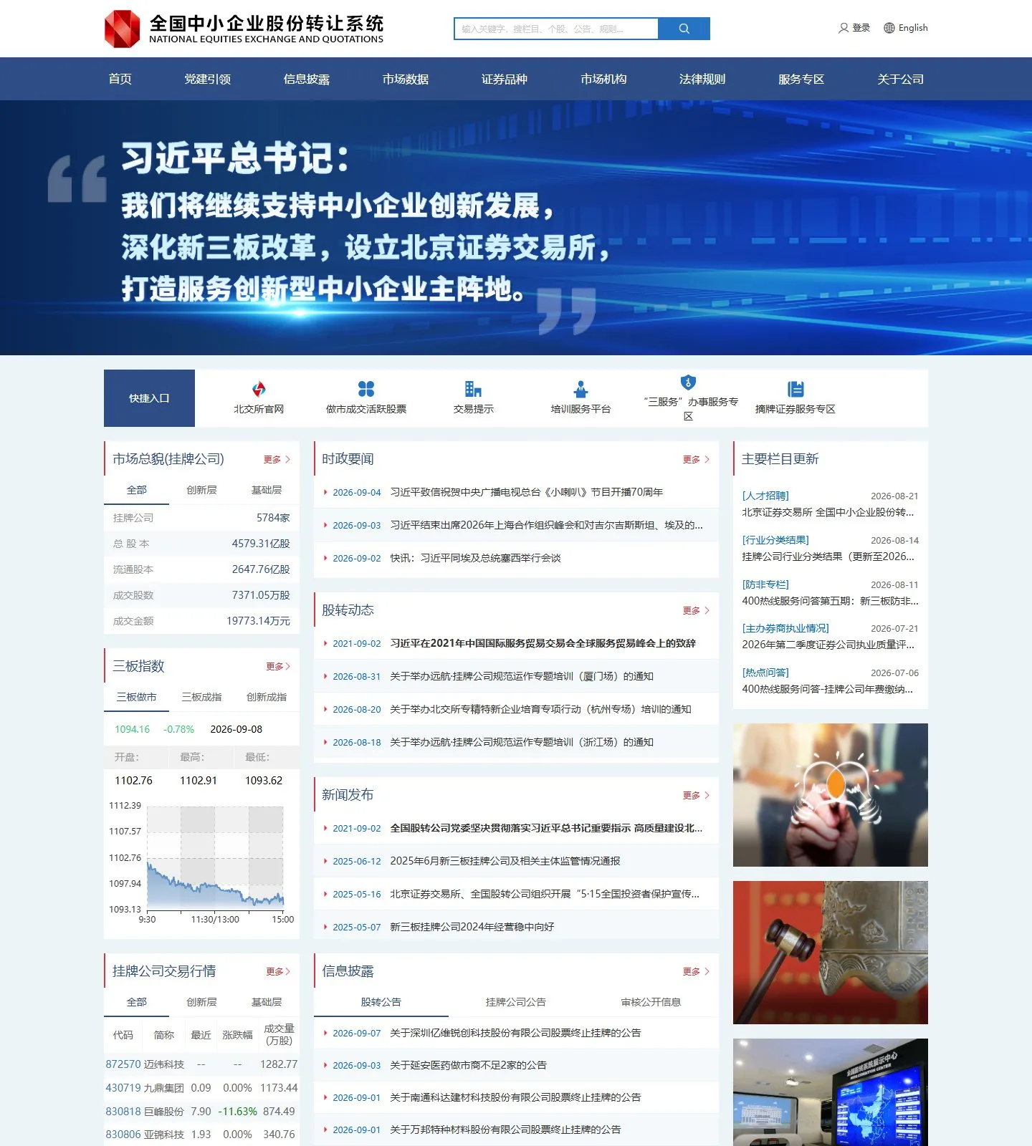The height and width of the screenshot is (1146, 1032).
Task: Open the 培训服务平台 icon
Action: pyautogui.click(x=580, y=389)
